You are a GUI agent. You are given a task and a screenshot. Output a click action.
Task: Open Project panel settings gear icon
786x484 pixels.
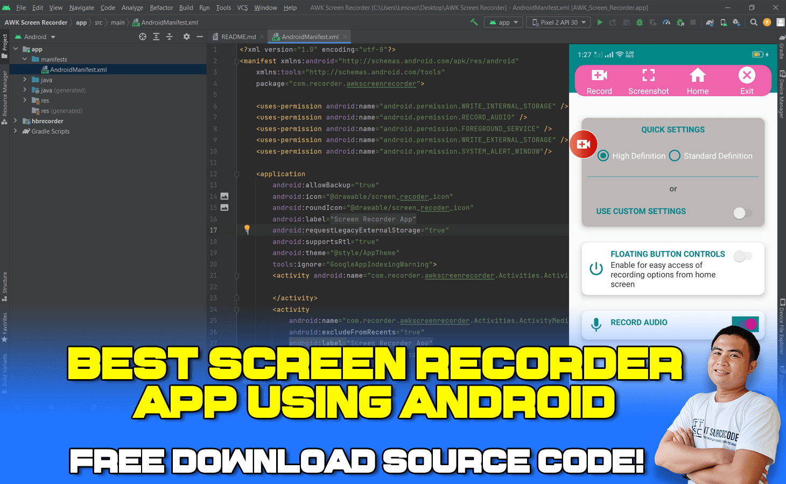tap(186, 36)
